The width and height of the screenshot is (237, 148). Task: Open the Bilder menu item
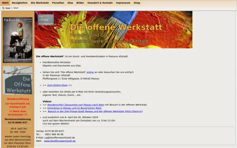(x=80, y=3)
